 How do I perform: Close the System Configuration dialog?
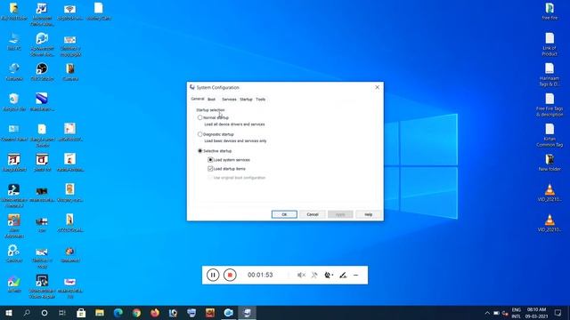click(x=378, y=87)
